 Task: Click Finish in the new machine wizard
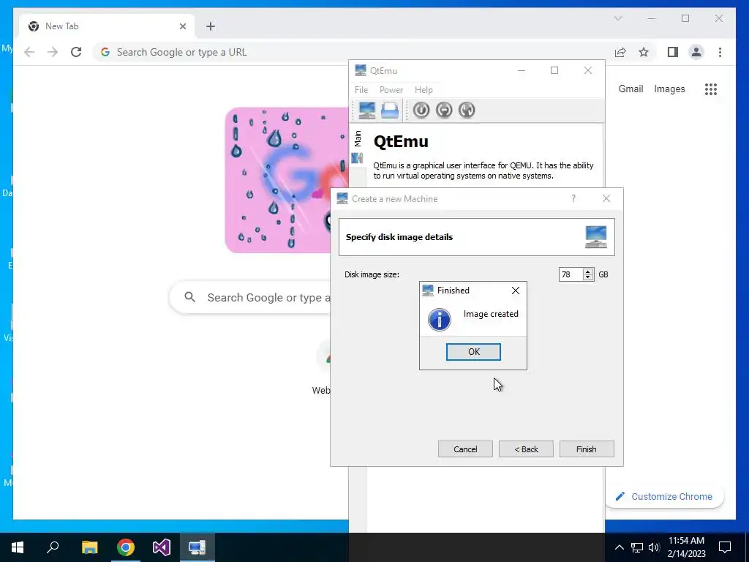[x=587, y=449]
